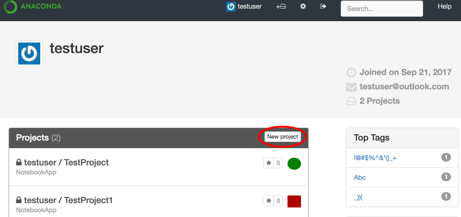Select the !@#$%^&*()_+ tag
Viewport: 461px width, 217px height.
pyautogui.click(x=375, y=158)
